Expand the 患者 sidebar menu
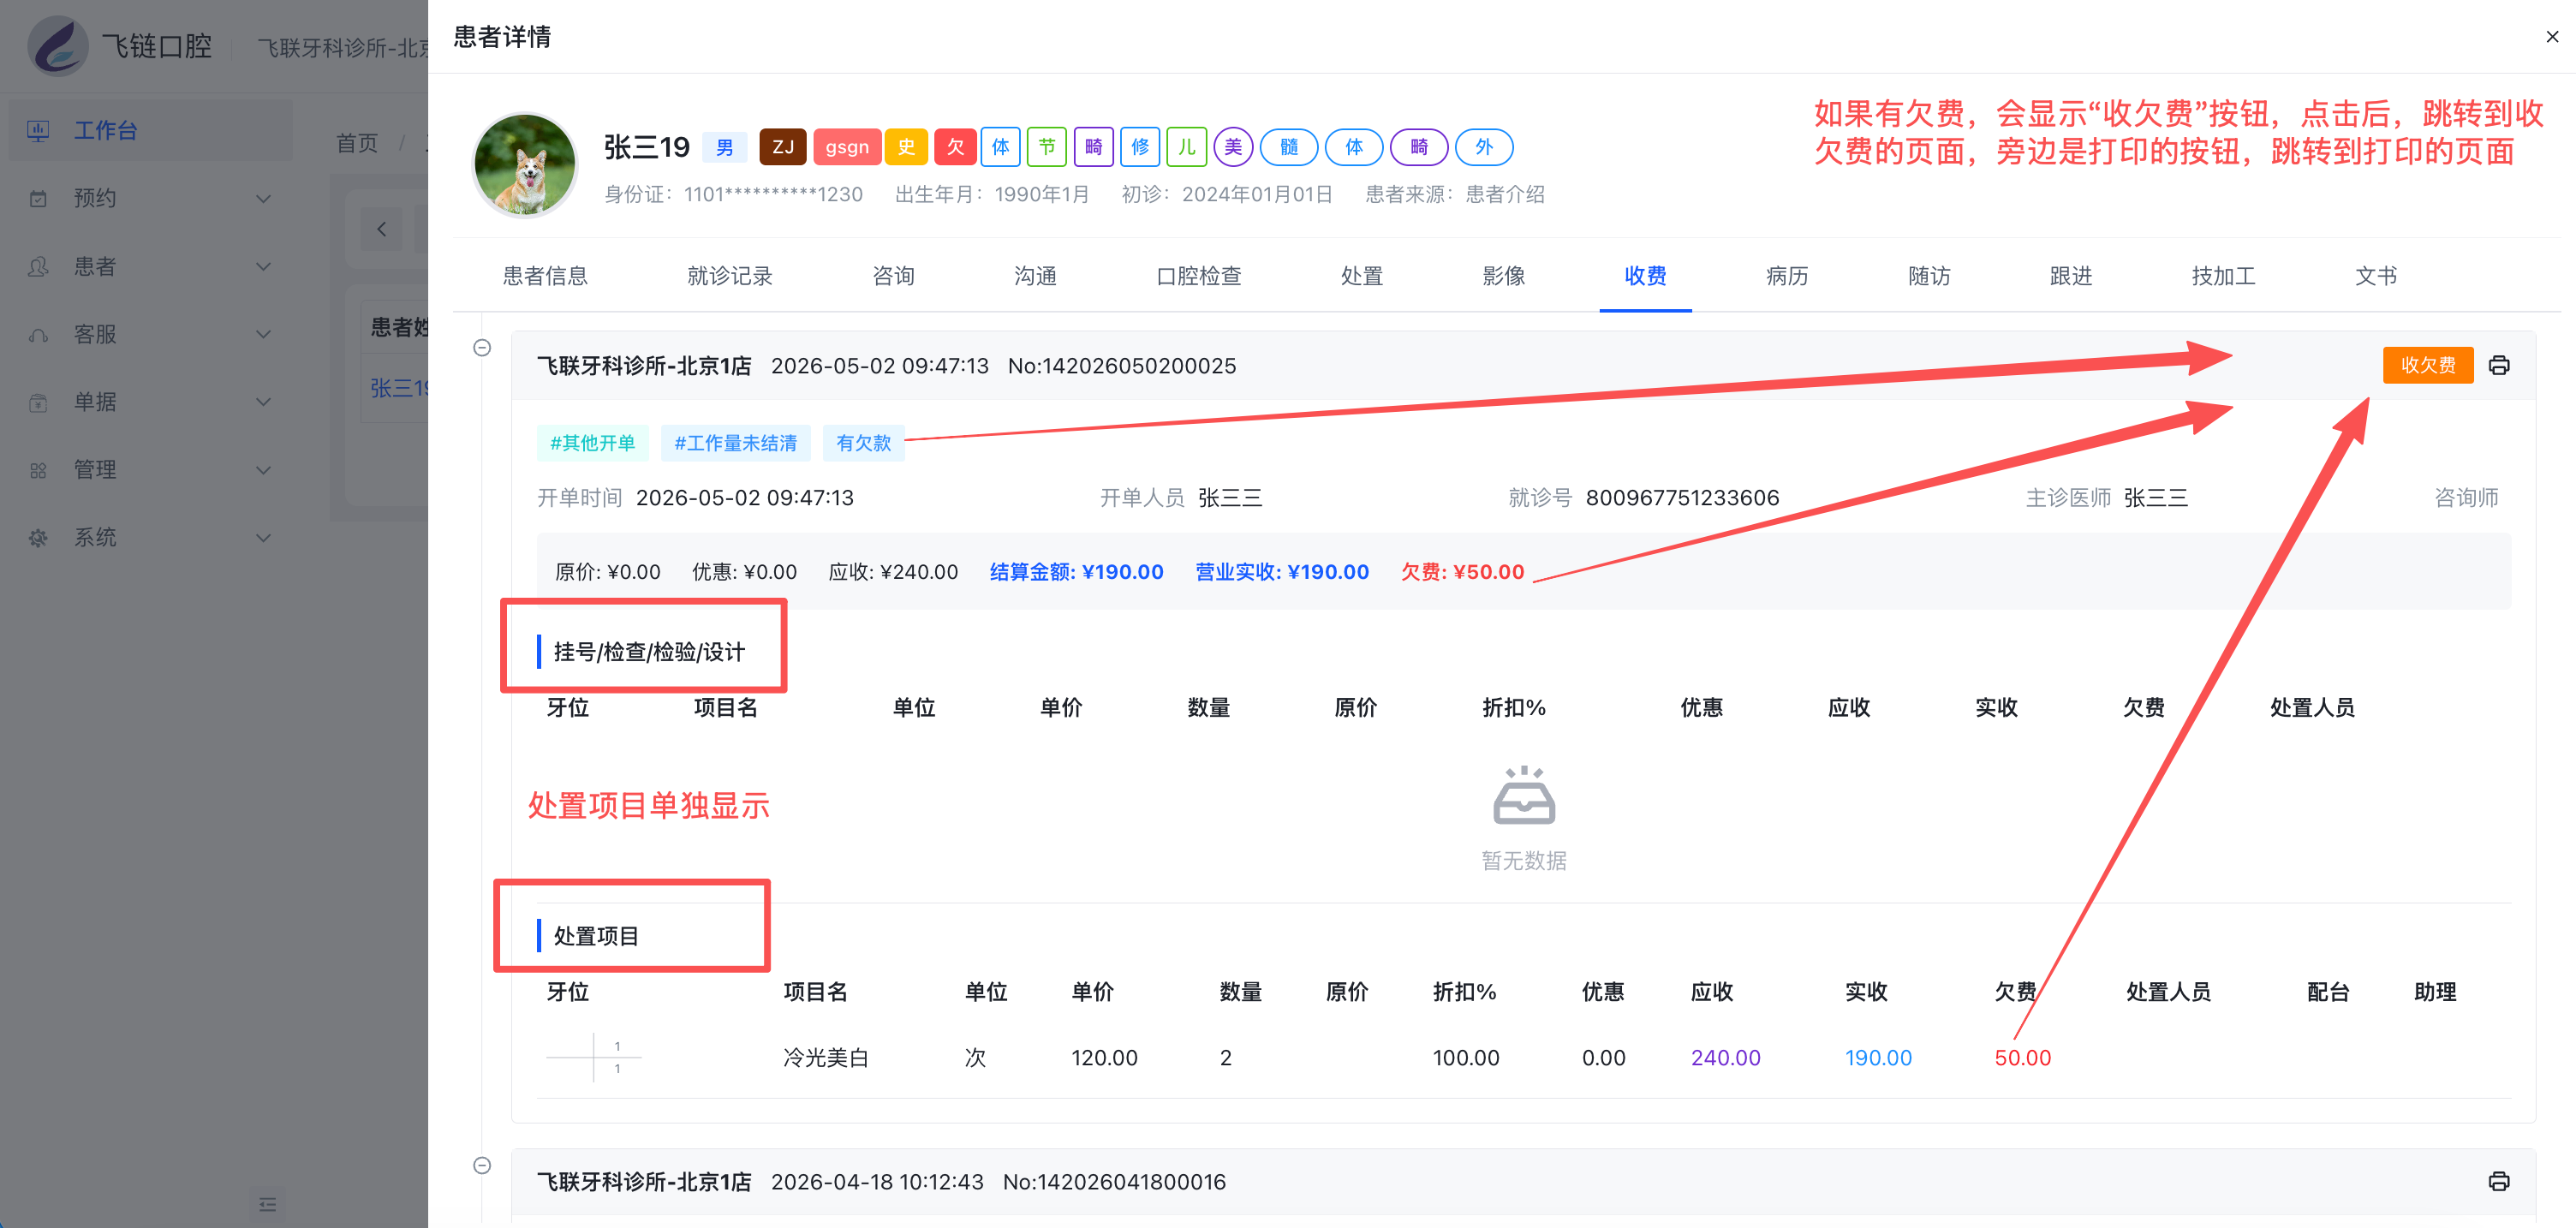Screen dimensions: 2576x1228 [x=150, y=266]
